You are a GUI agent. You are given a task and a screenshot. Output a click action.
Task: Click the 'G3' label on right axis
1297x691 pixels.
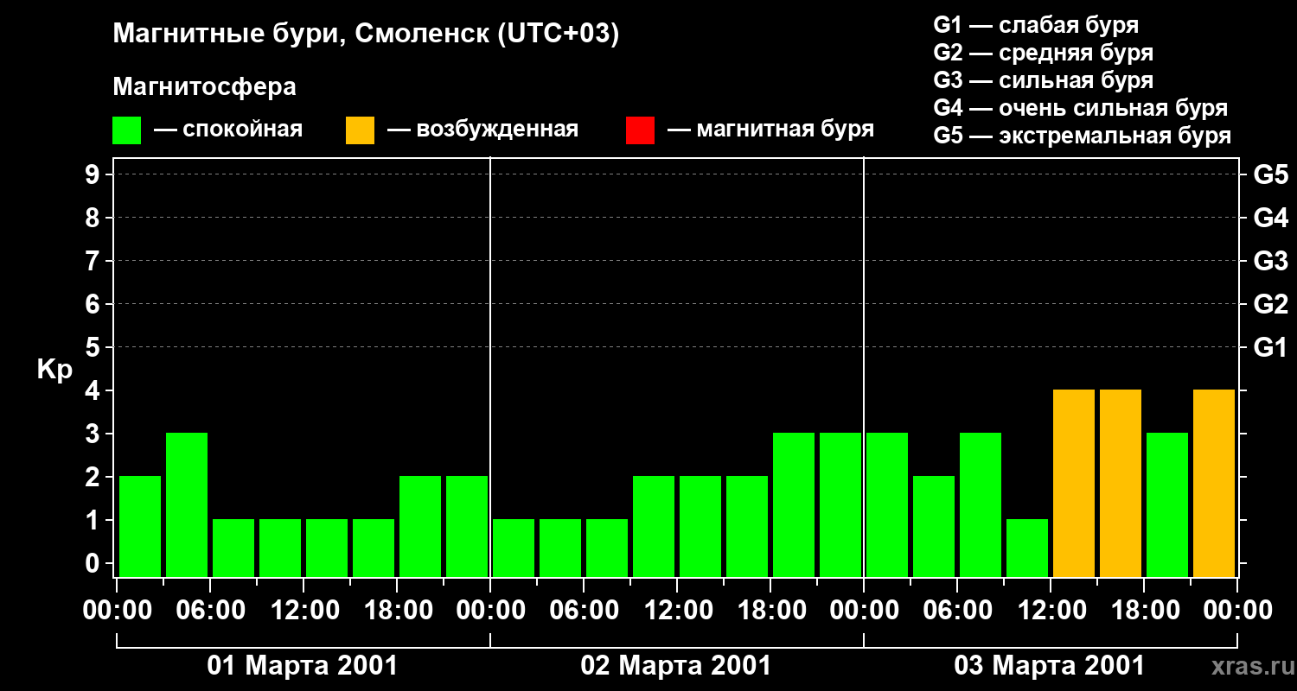[x=1271, y=261]
